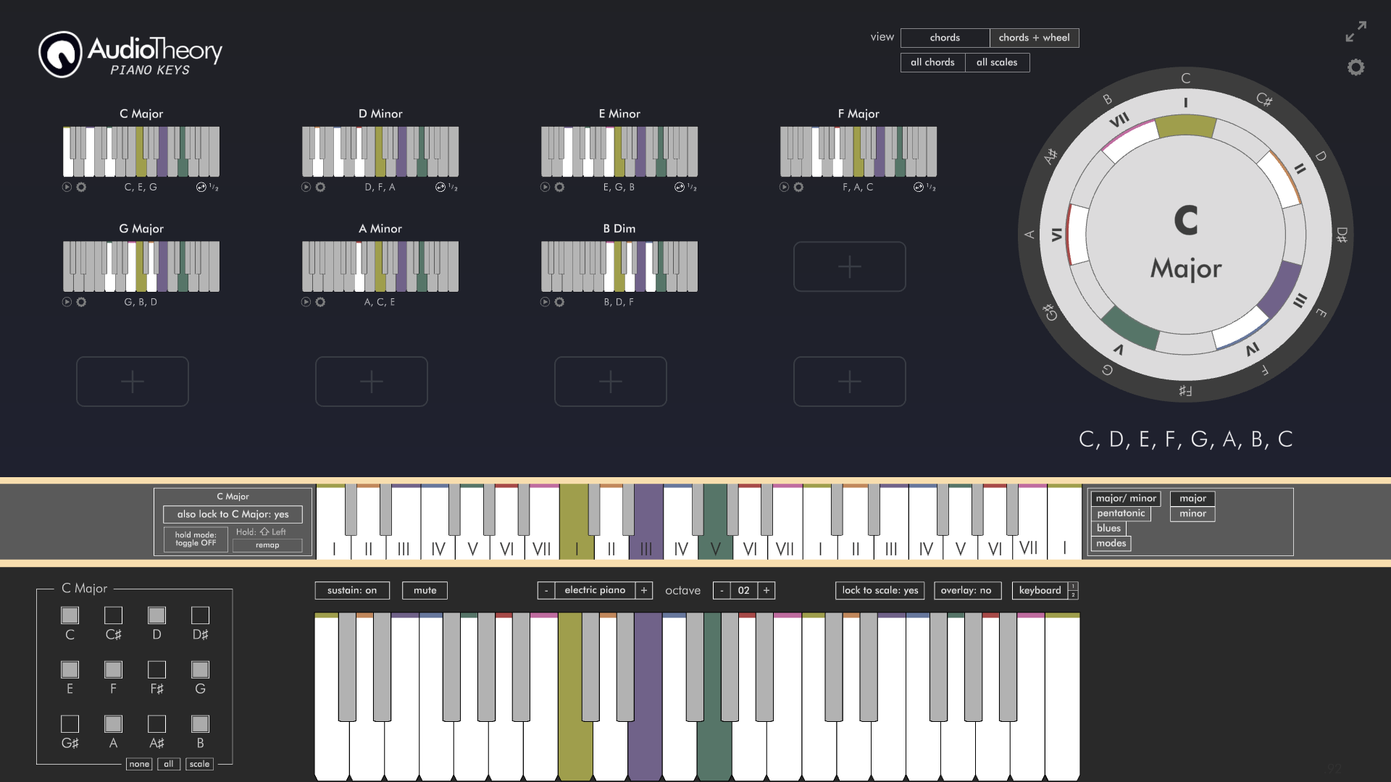The image size is (1391, 782).
Task: Play the B Dim chord
Action: tap(545, 302)
